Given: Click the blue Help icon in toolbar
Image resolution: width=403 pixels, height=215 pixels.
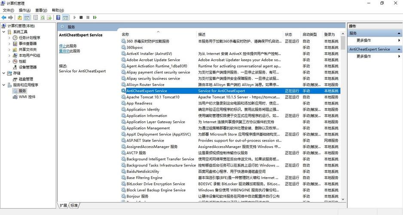Looking at the screenshot, I should pos(58,18).
